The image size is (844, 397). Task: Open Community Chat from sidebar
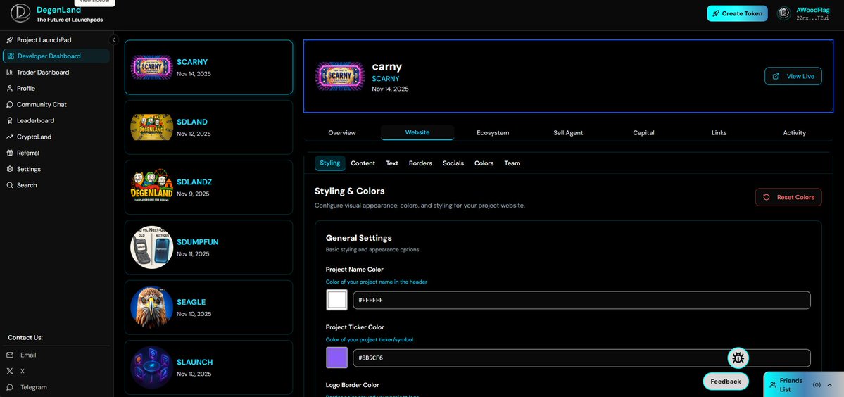(x=56, y=104)
